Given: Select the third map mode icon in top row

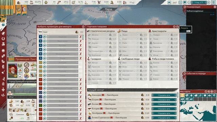Looking at the screenshot, I should (191, 95).
